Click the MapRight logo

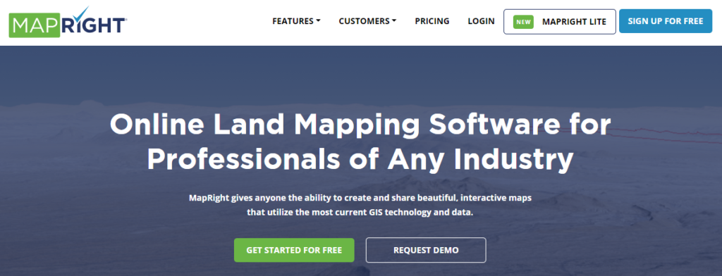click(68, 22)
